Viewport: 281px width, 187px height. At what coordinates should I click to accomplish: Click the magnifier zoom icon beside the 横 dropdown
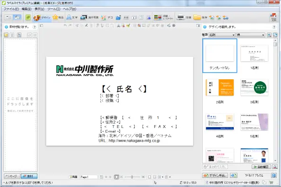pyautogui.click(x=269, y=35)
